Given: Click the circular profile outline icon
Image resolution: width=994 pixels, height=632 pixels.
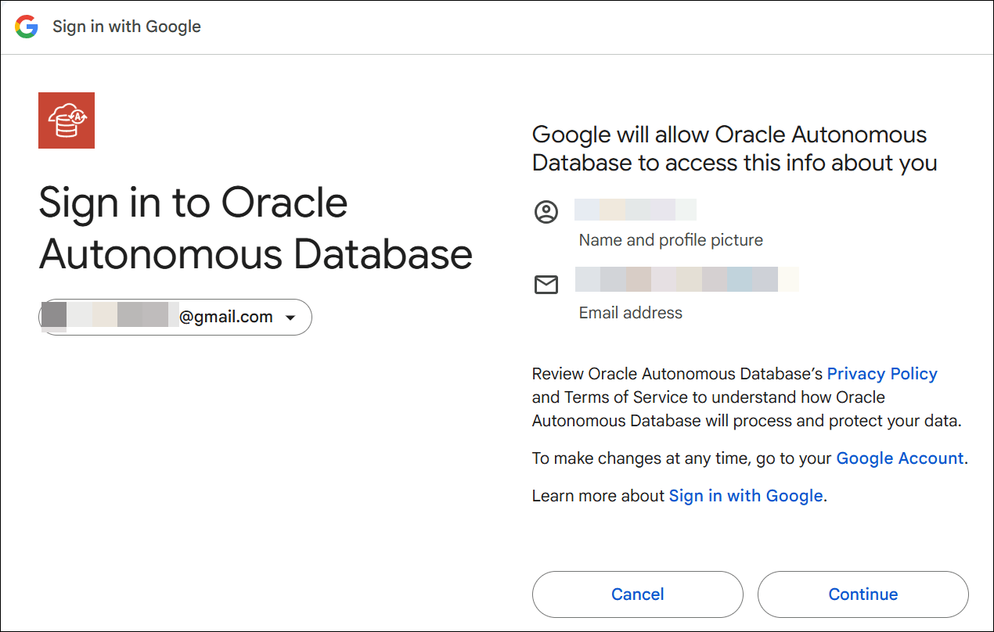Looking at the screenshot, I should click(x=546, y=211).
